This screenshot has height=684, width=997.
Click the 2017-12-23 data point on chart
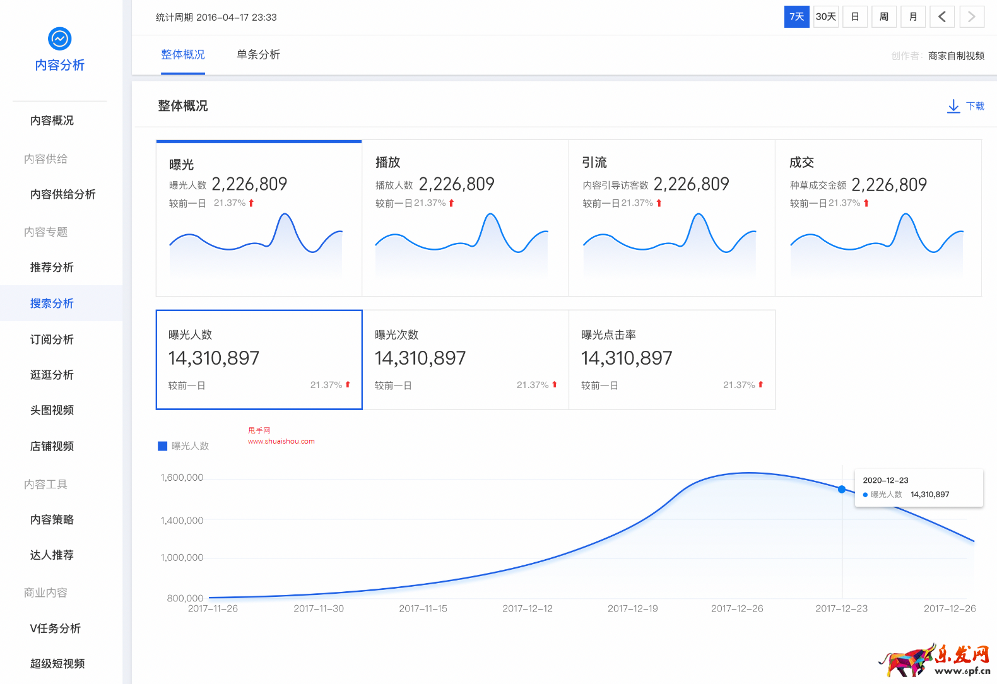coord(842,489)
